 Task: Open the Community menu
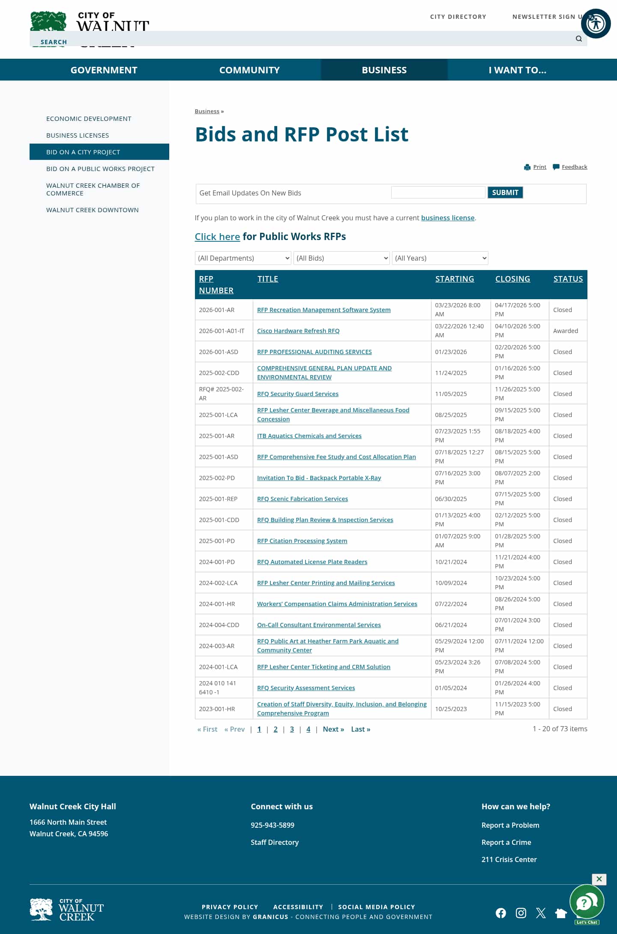pyautogui.click(x=249, y=70)
